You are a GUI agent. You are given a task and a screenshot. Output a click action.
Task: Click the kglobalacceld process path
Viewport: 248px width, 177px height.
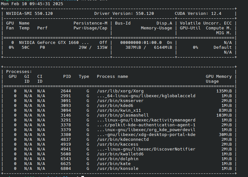point(146,96)
